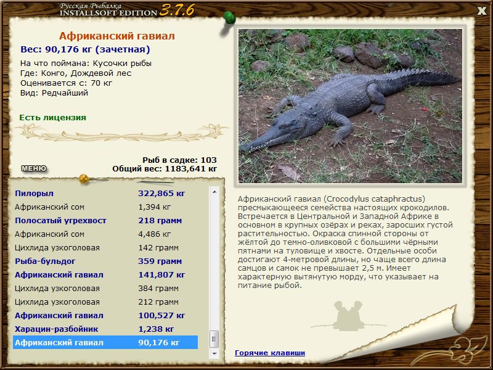Select the Полосатый угрехвост 218 грамм row
Screen dimensions: 493x370
tap(105, 221)
